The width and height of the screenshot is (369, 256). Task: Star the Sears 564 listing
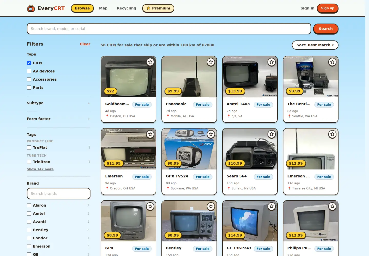(272, 134)
